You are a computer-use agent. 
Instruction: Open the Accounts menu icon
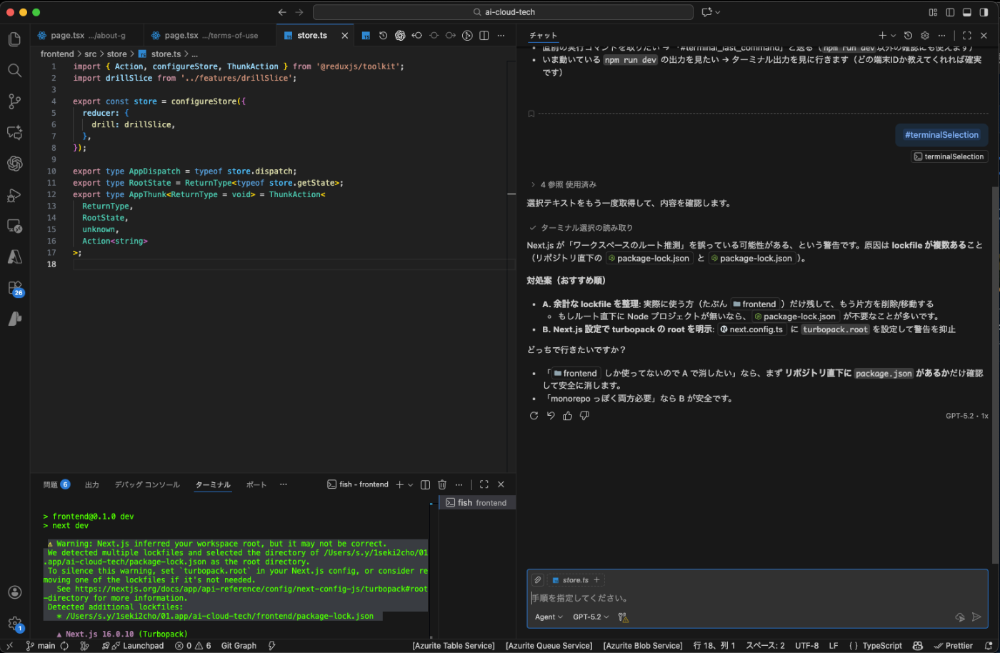pos(14,592)
